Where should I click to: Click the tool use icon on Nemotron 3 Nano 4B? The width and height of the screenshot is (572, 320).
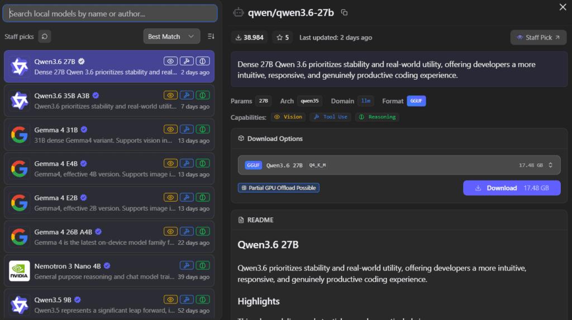(187, 266)
